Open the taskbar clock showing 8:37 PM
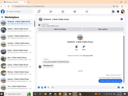Viewport: 128px width, 96px height. 119,94
